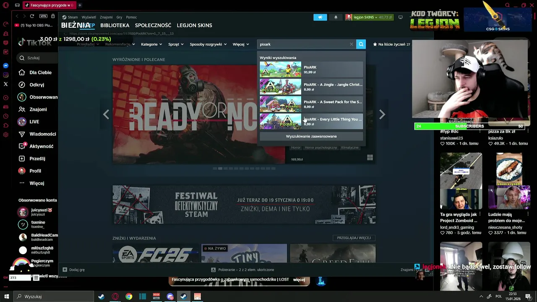The height and width of the screenshot is (302, 537).
Task: Show hidden system tray icons
Action: [481, 297]
